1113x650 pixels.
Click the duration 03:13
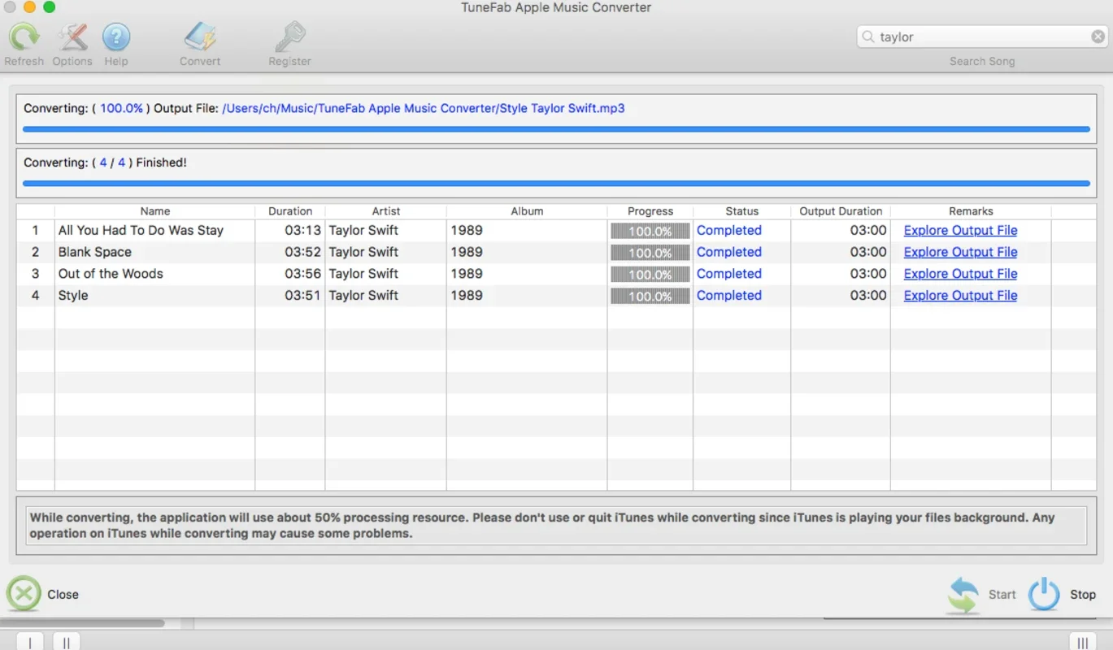(x=302, y=231)
